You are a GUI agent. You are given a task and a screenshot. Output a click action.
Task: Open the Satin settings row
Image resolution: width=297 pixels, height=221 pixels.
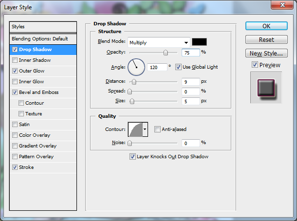click(x=43, y=125)
